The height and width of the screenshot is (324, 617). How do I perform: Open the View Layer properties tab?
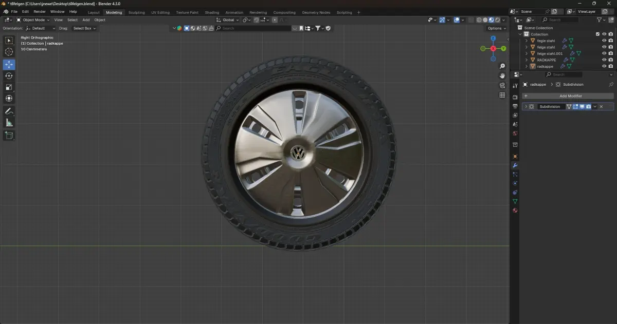[x=515, y=116]
